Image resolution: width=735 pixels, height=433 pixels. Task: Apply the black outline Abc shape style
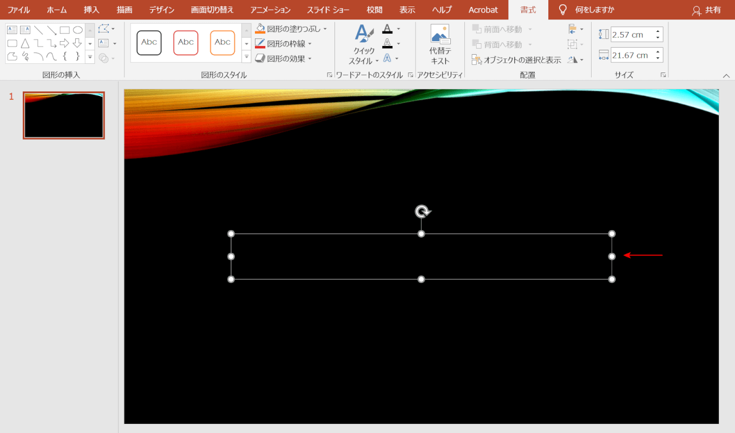click(x=149, y=42)
